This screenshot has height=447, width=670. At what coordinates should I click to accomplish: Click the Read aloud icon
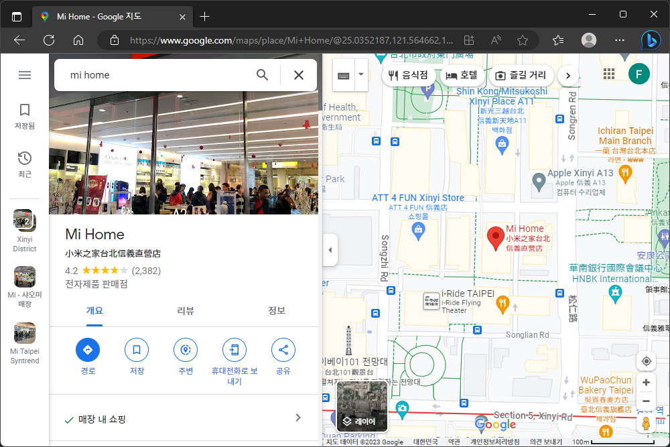496,40
